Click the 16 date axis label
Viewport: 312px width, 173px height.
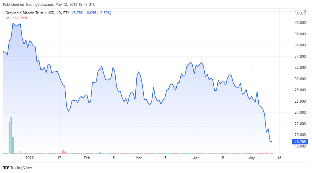pos(279,158)
